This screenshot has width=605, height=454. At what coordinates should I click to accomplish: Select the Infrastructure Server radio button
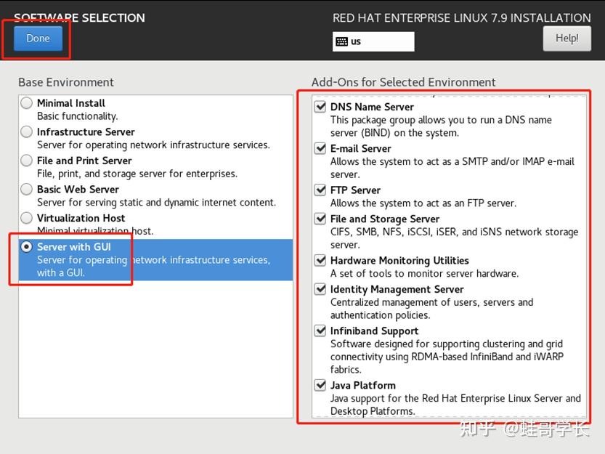tap(27, 131)
